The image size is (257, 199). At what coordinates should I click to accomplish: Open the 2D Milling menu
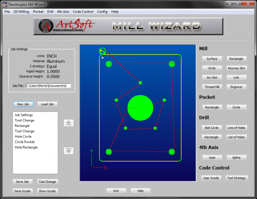tap(21, 11)
